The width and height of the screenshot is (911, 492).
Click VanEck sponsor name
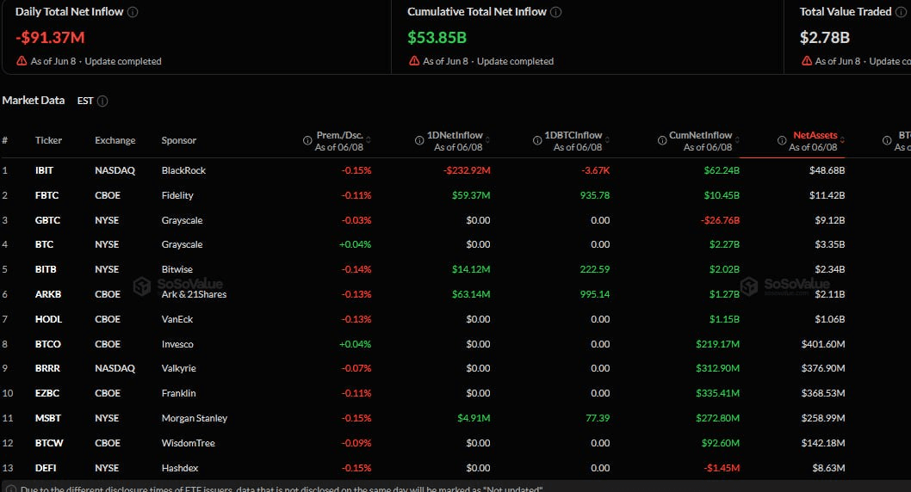(x=177, y=320)
